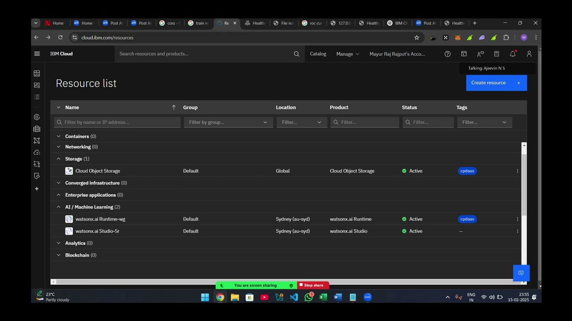Open overflow menu for watsonx.ai Studio-5r row
This screenshot has width=572, height=321.
[517, 231]
